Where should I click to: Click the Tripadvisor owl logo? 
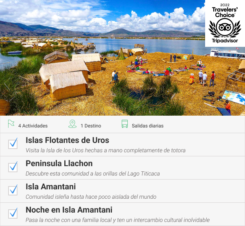click(225, 28)
